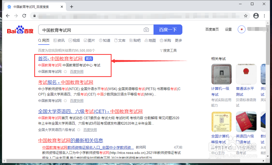Screen dimensions: 272x165
Task: Expand the 更多 search categories
Action: coord(178,40)
